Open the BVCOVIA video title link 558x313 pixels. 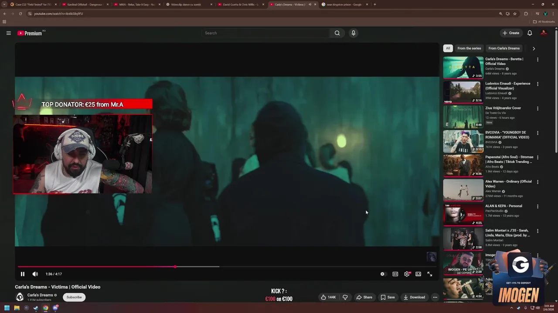507,135
